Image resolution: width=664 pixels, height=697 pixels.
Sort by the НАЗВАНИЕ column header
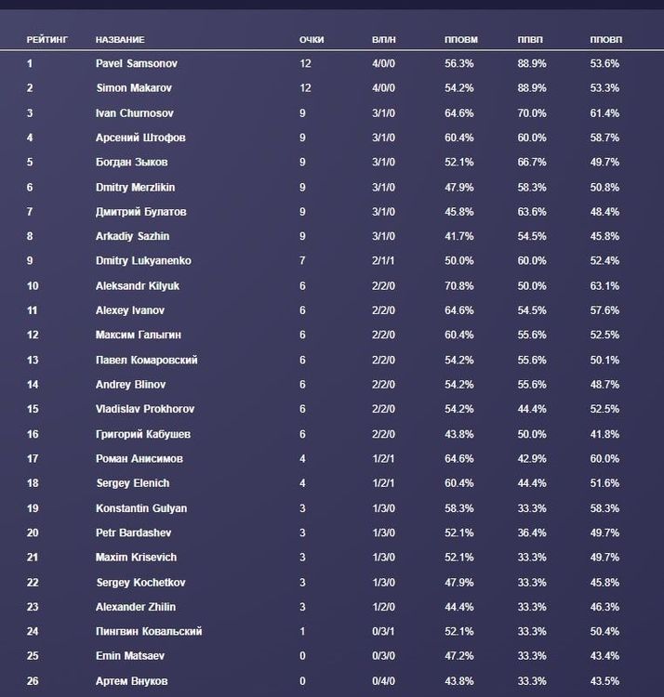[120, 40]
